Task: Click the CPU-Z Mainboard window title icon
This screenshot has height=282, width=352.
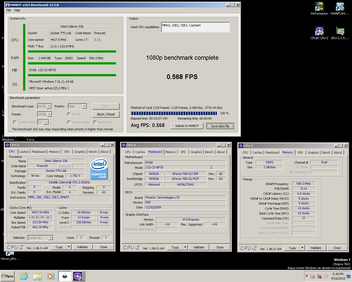Action: [124, 145]
